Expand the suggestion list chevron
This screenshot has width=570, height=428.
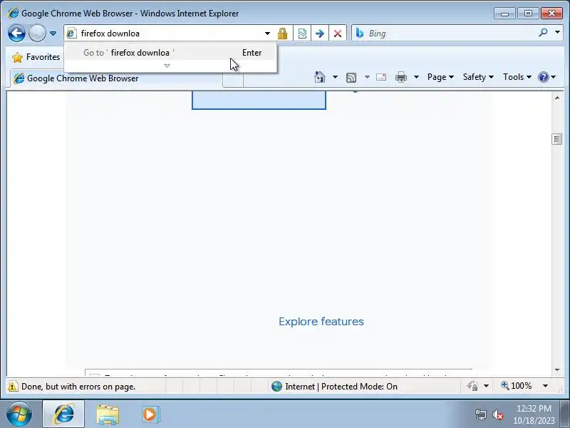pyautogui.click(x=167, y=66)
